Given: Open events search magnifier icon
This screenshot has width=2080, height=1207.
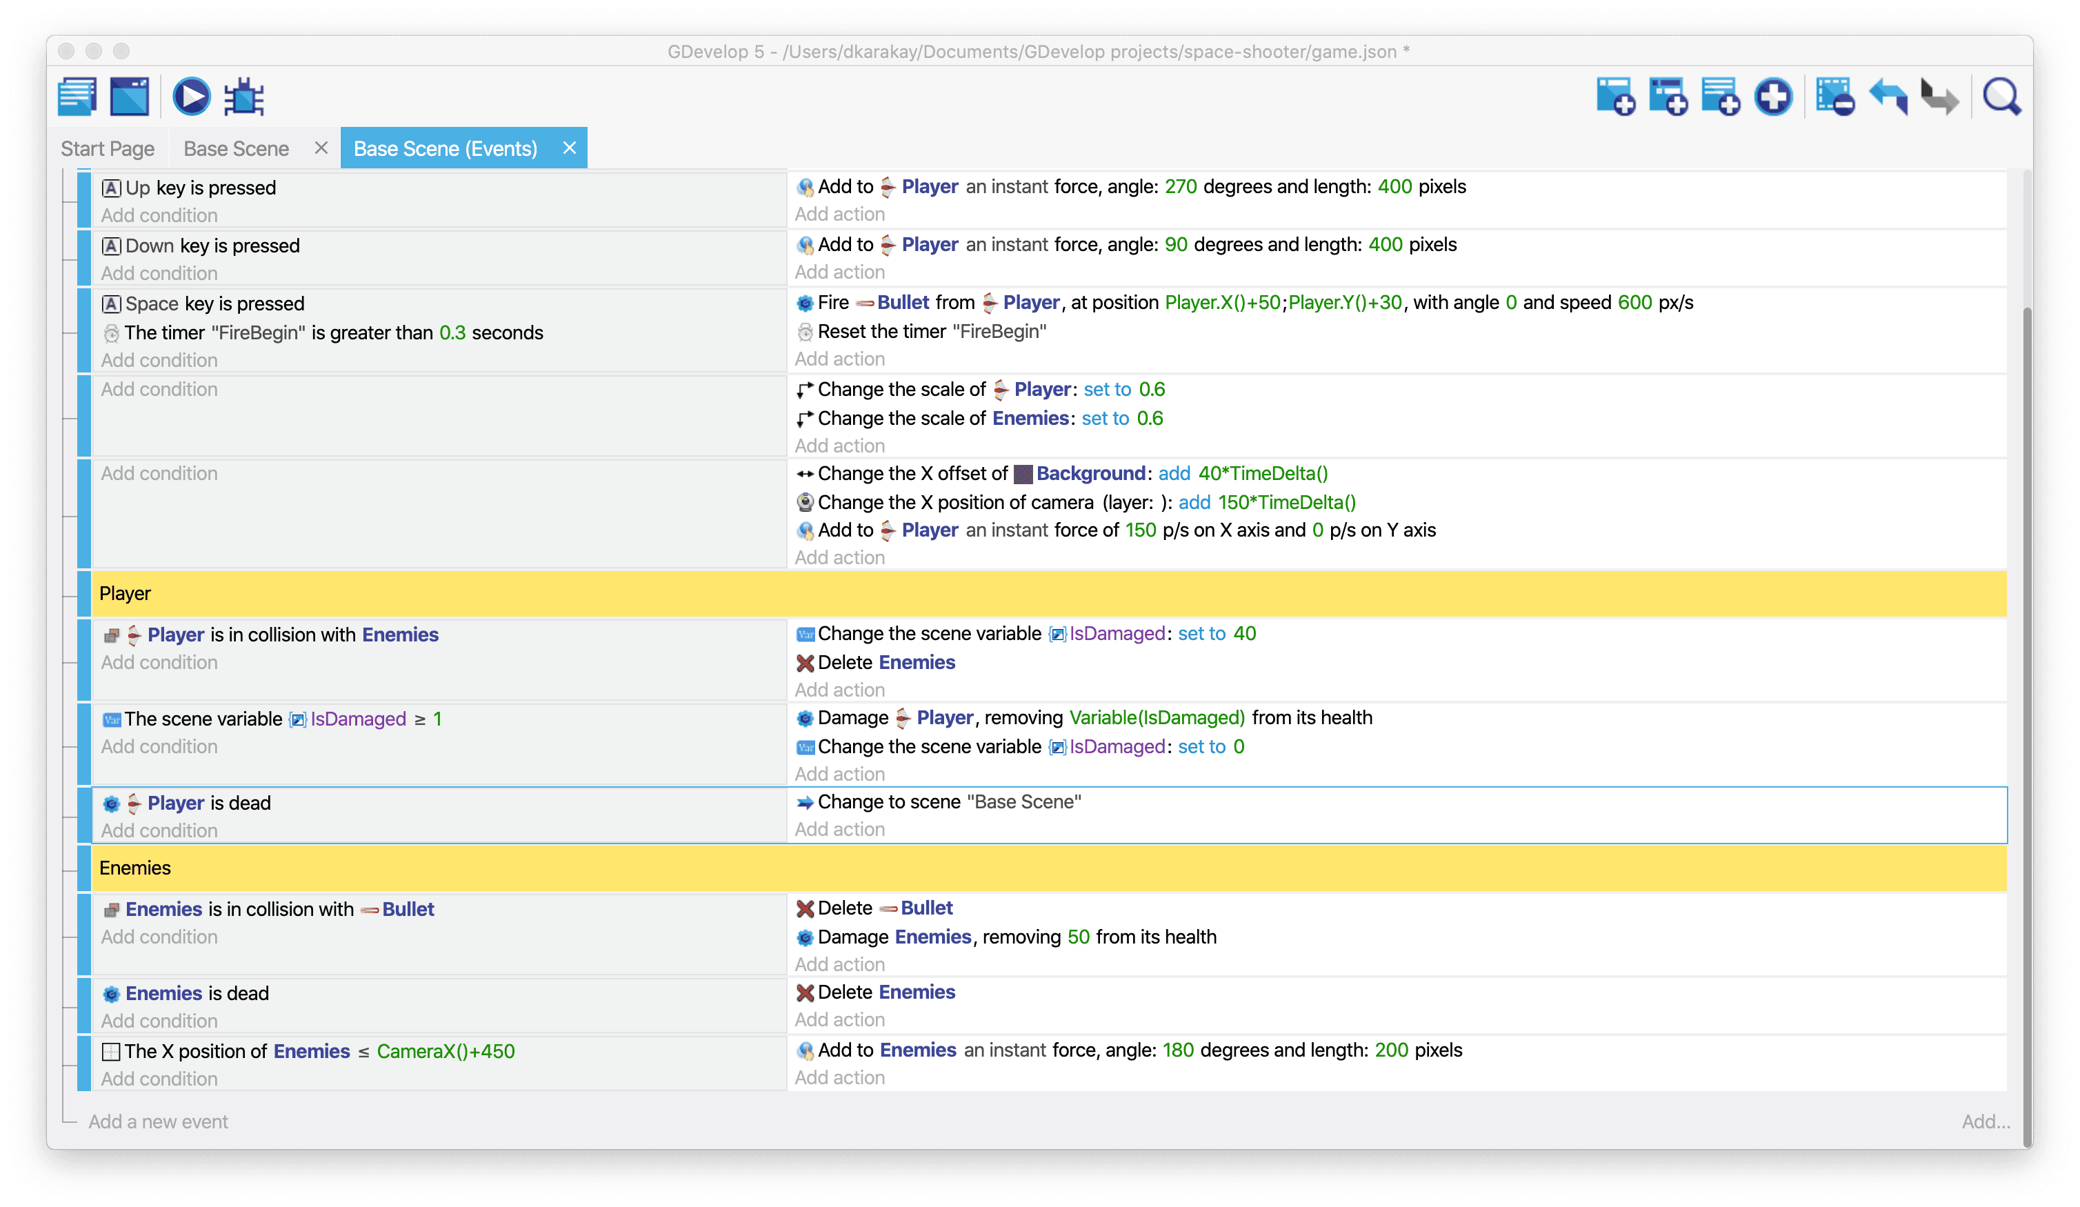Looking at the screenshot, I should point(2001,97).
